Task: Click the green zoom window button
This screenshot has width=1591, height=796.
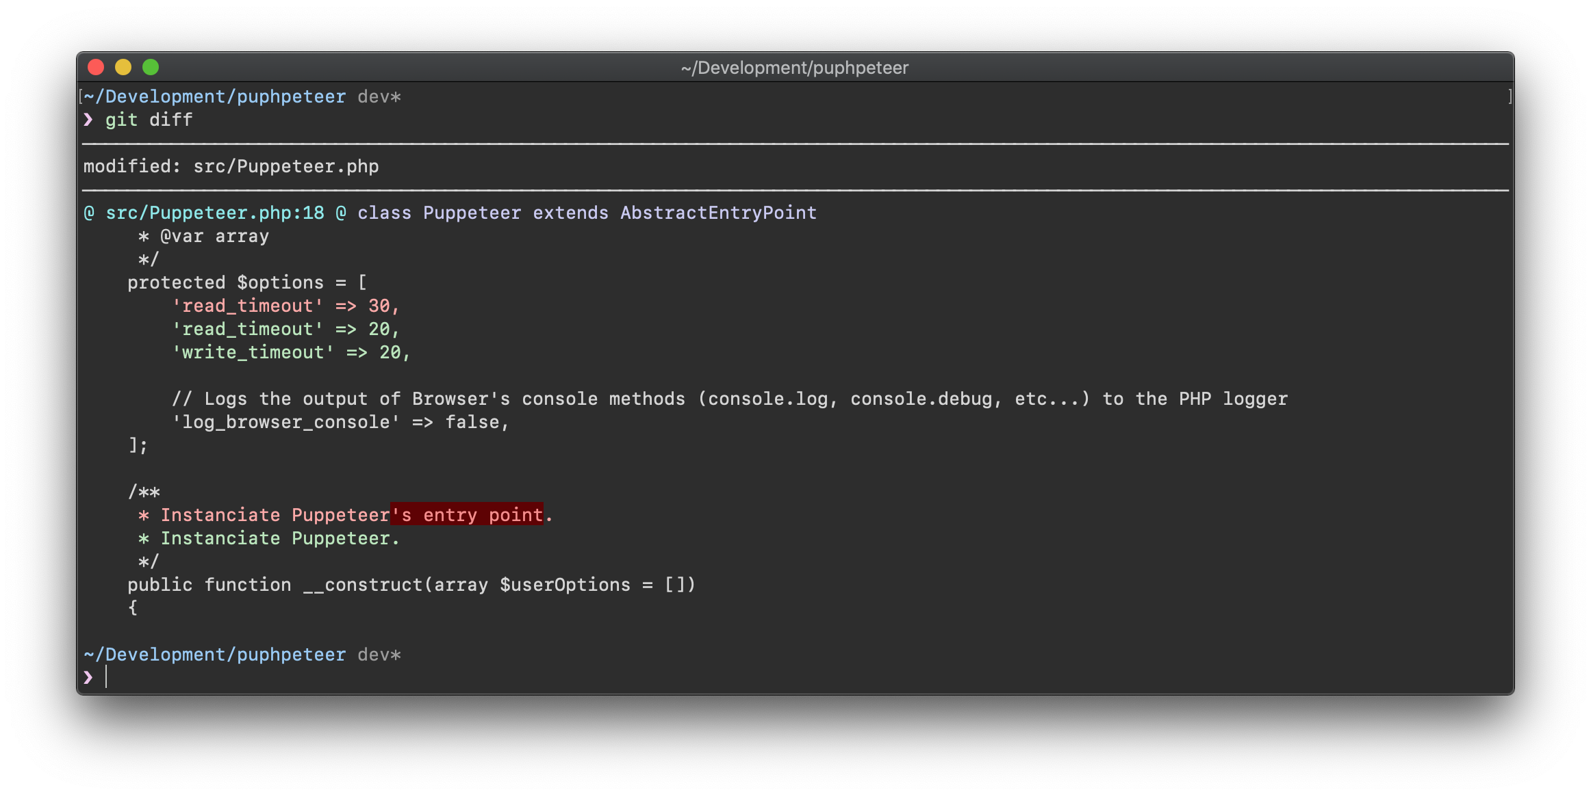Action: coord(151,67)
